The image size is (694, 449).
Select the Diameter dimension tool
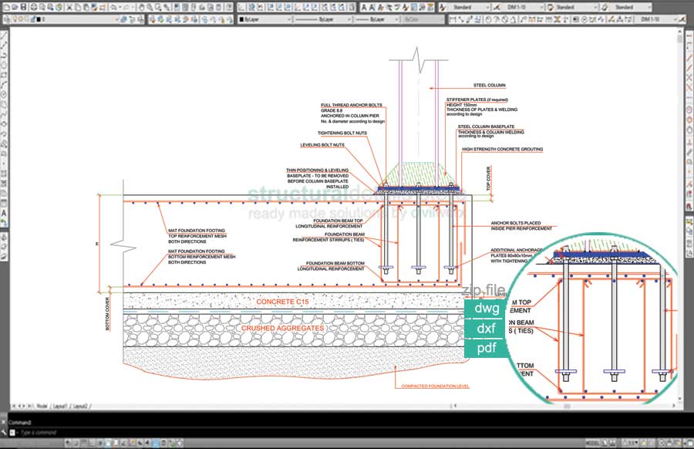click(x=504, y=19)
